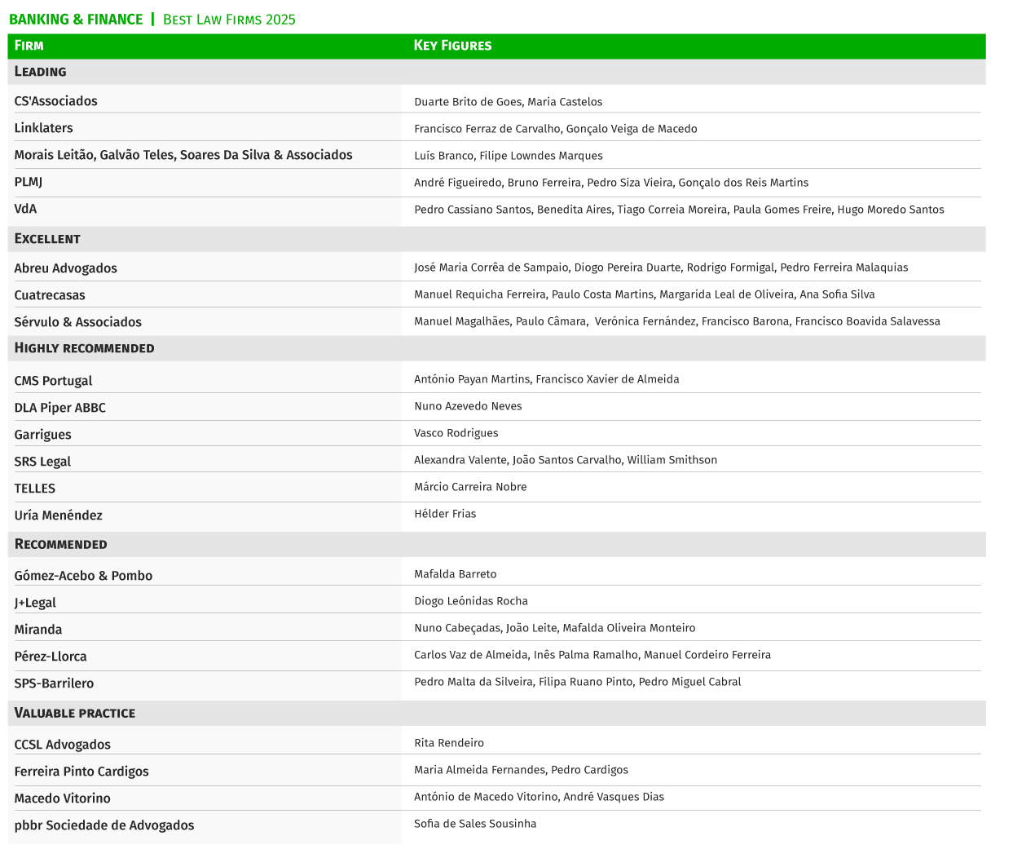Select Abreu Advogados in Excellent section
The width and height of the screenshot is (1035, 858).
click(x=65, y=268)
